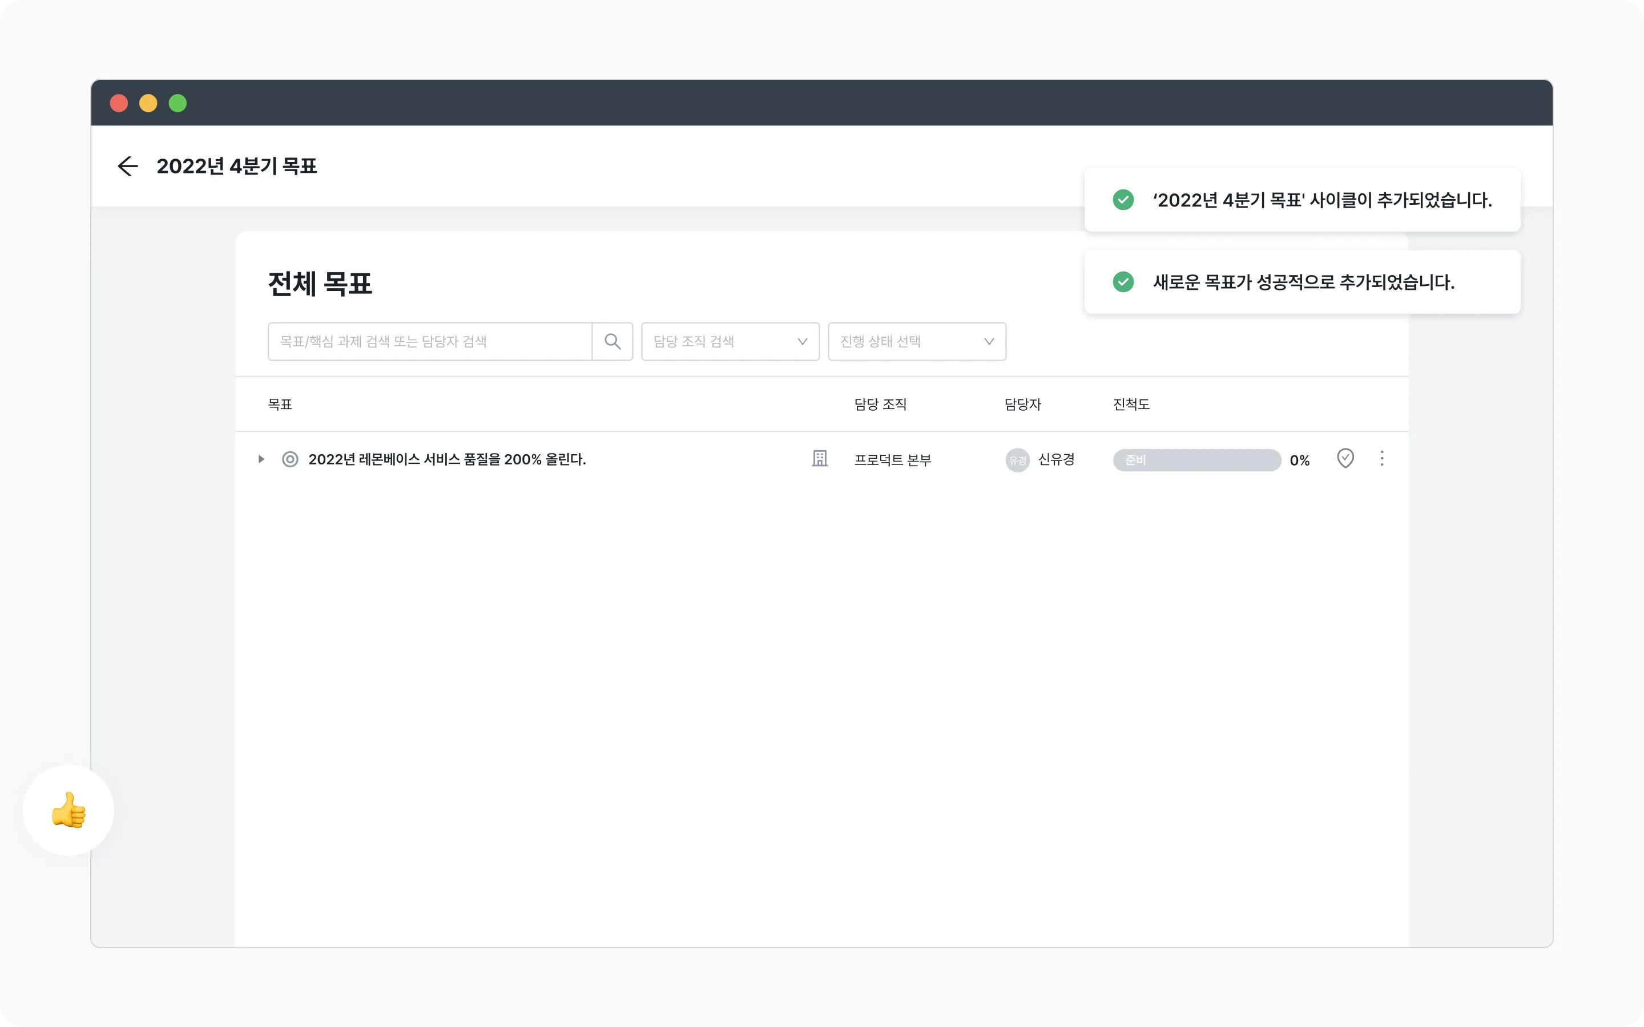Screen dimensions: 1644x1027
Task: Click the target icon beside the goal title
Action: 290,460
